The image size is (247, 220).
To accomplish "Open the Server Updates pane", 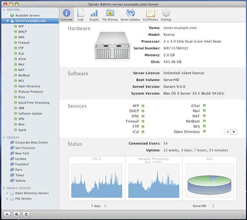I will [130, 15].
